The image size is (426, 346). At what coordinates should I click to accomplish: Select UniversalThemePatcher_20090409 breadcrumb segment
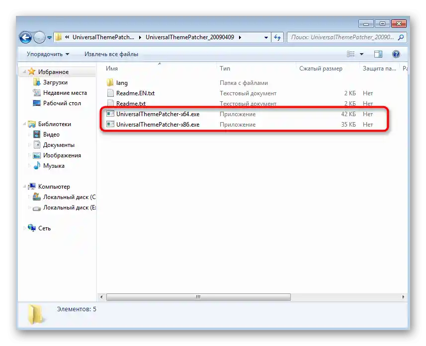pyautogui.click(x=189, y=37)
